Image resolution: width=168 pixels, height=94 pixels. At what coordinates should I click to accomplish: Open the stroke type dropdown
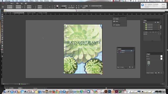pos(66,8)
